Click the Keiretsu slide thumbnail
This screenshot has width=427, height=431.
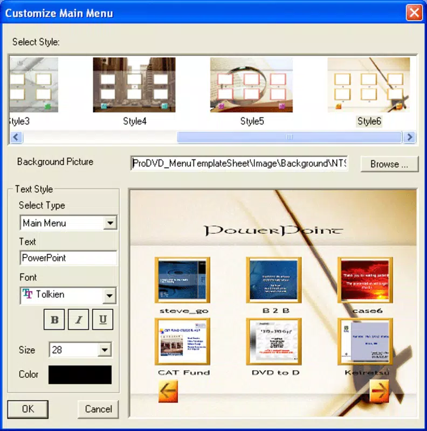tap(365, 342)
